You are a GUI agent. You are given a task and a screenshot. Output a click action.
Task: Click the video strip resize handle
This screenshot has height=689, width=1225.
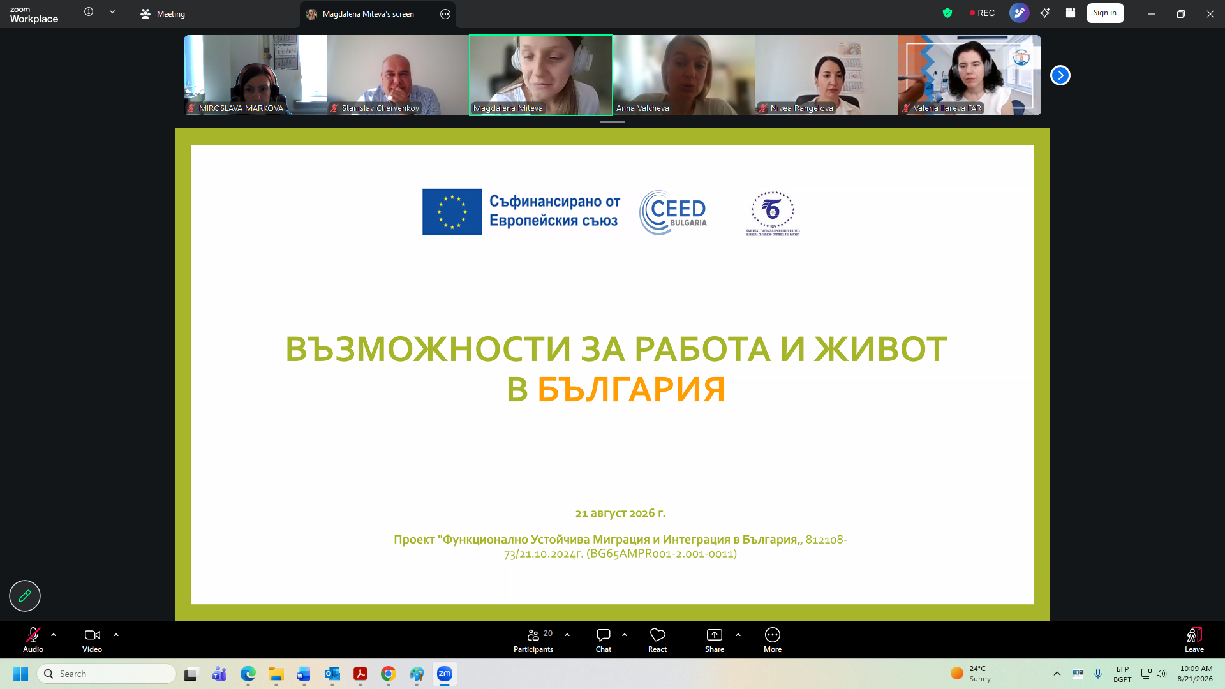point(612,121)
